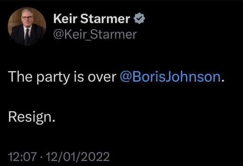Image resolution: width=243 pixels, height=166 pixels.
Task: Click the glasses in the profile photo
Action: [28, 18]
